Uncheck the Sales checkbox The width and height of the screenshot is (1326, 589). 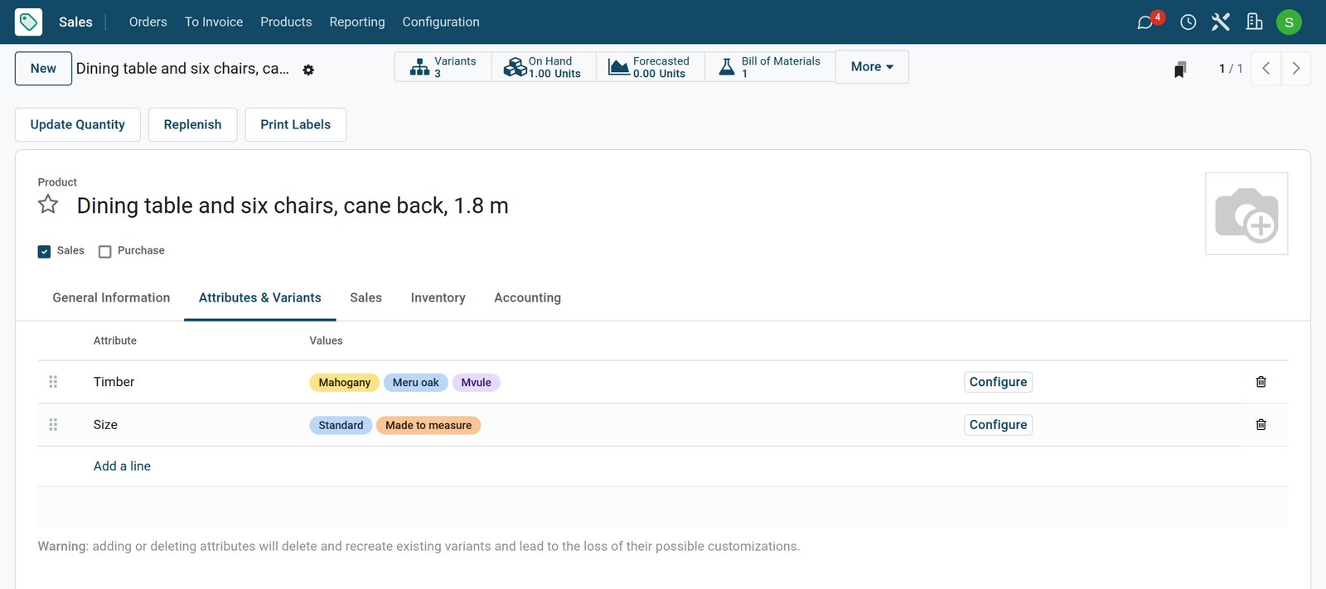[45, 252]
